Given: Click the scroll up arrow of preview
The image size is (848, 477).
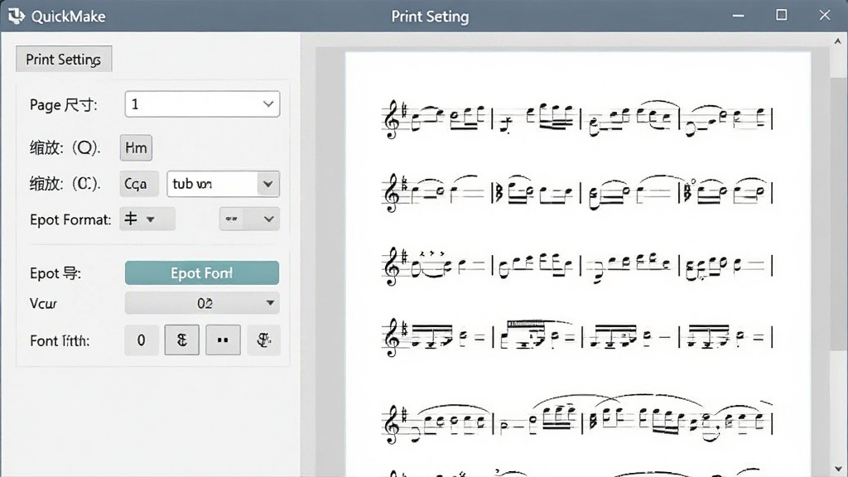Looking at the screenshot, I should click(838, 41).
